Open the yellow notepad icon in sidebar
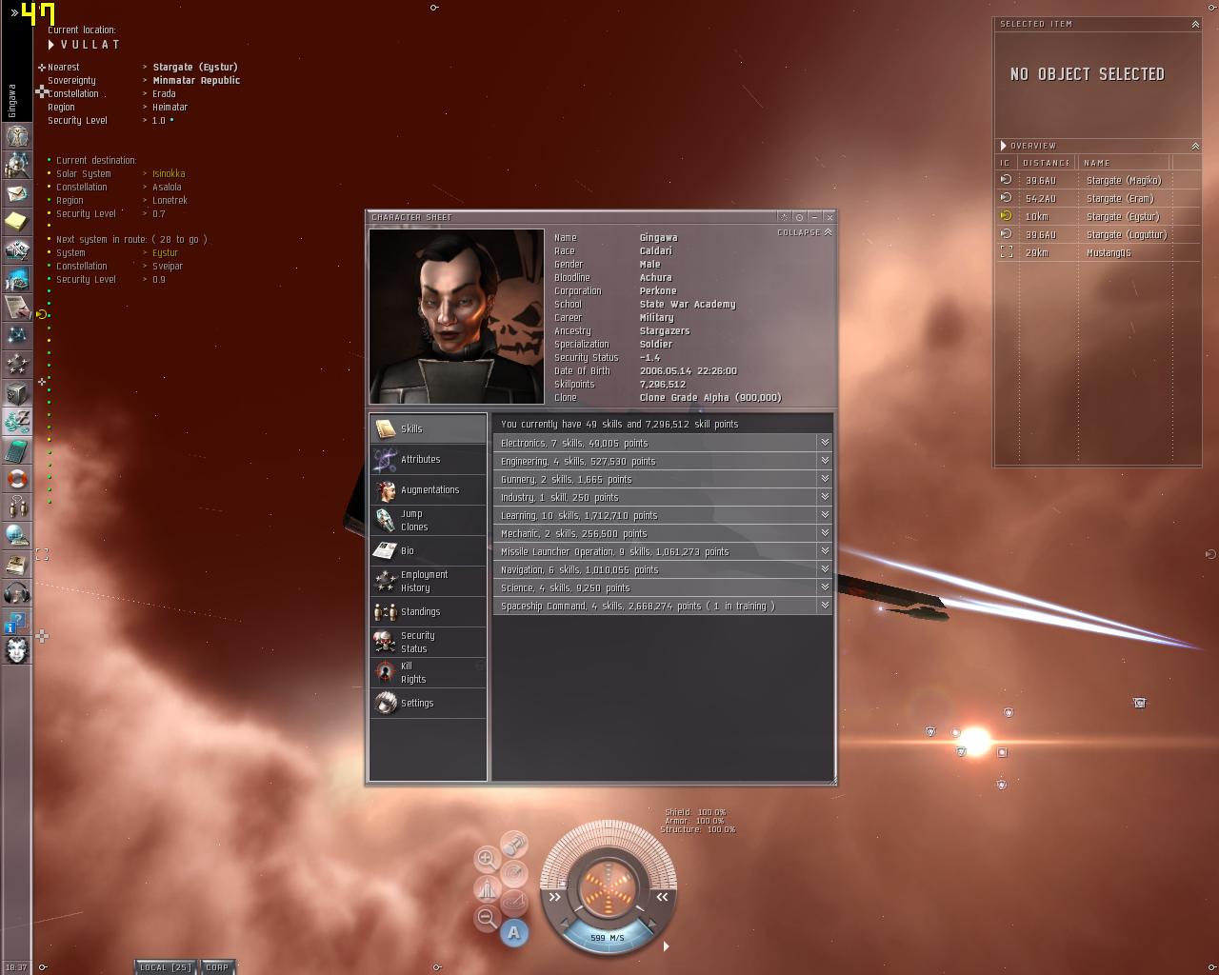Viewport: 1219px width, 975px height. (16, 222)
